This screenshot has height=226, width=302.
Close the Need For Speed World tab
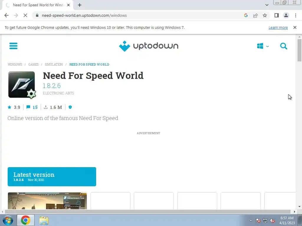tap(68, 5)
